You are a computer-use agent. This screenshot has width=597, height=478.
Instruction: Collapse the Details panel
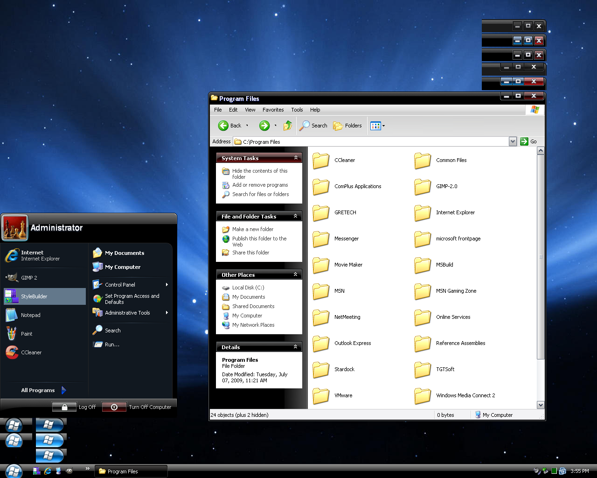click(296, 347)
